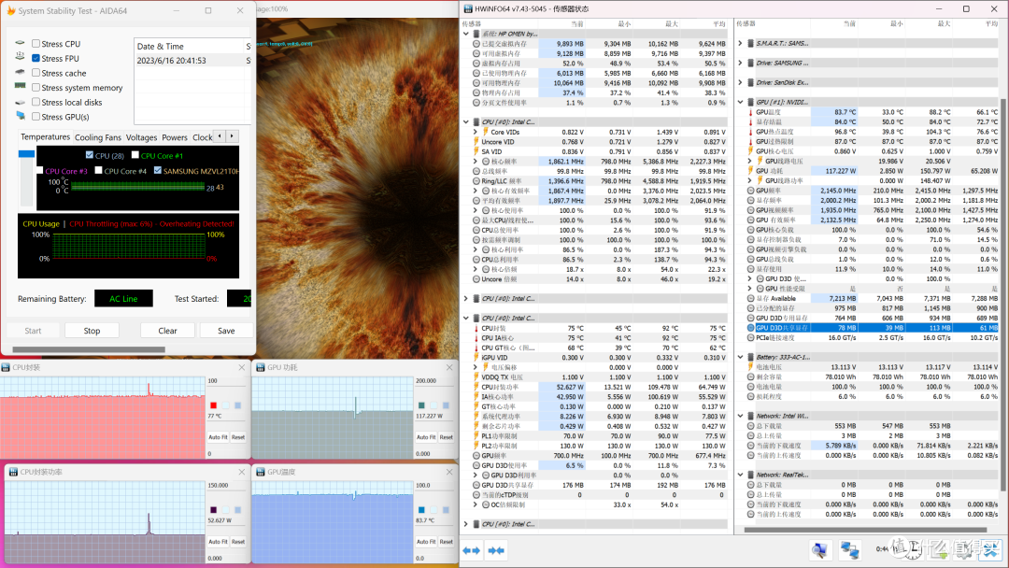Expand the Core VIDs row
The width and height of the screenshot is (1009, 568).
476,132
